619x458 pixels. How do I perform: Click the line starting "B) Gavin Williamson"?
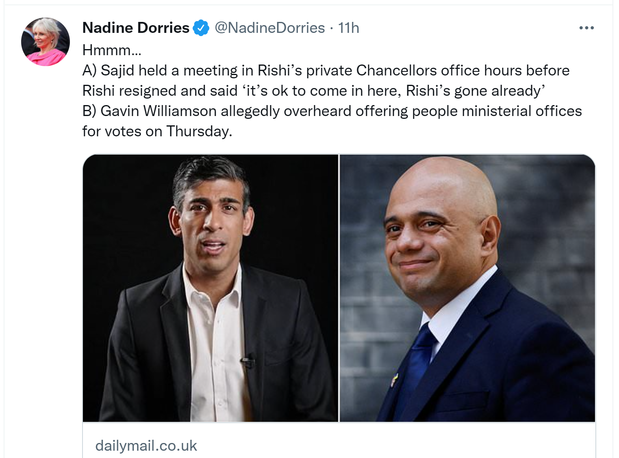tap(332, 111)
